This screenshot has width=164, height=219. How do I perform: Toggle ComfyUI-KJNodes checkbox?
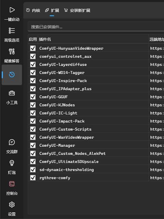(x=33, y=105)
